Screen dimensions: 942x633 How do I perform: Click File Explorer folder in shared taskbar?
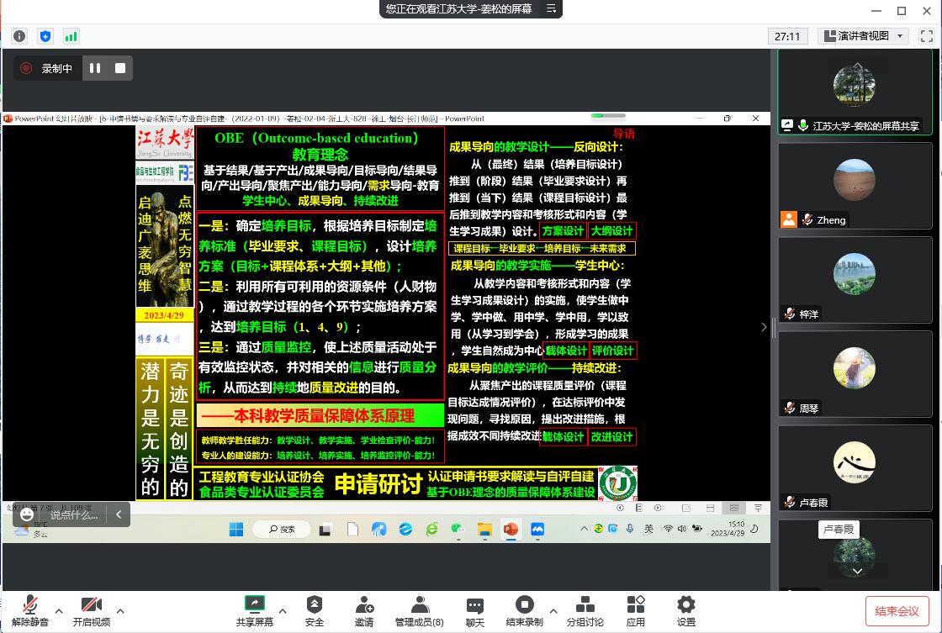click(484, 529)
